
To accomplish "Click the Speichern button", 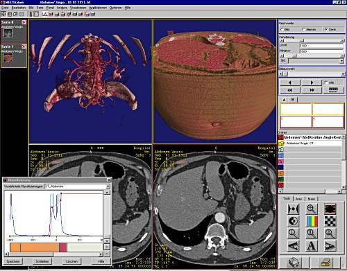I will (13, 261).
